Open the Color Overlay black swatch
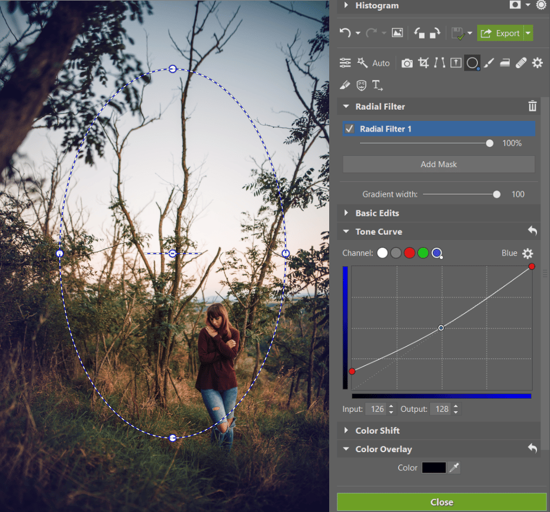This screenshot has width=550, height=512. click(434, 468)
